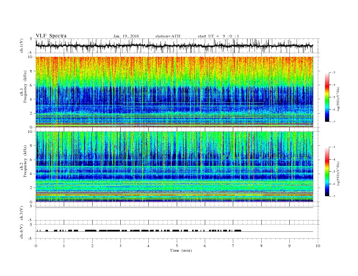Click the "3" tick on the Time axis
358x276 pixels.
pos(120,246)
